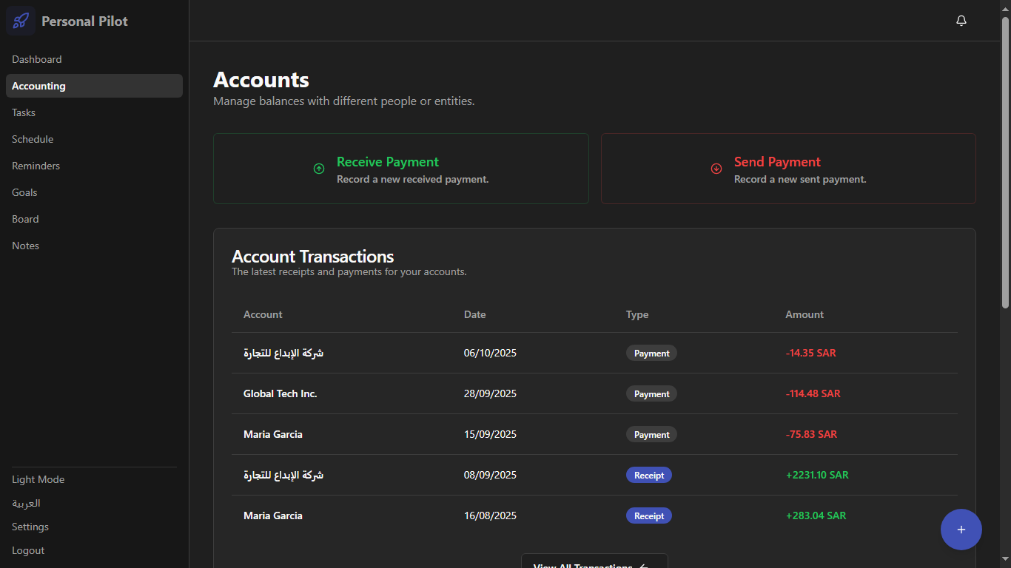The height and width of the screenshot is (568, 1011).
Task: Click the vertical page scrollbar
Action: click(1005, 163)
